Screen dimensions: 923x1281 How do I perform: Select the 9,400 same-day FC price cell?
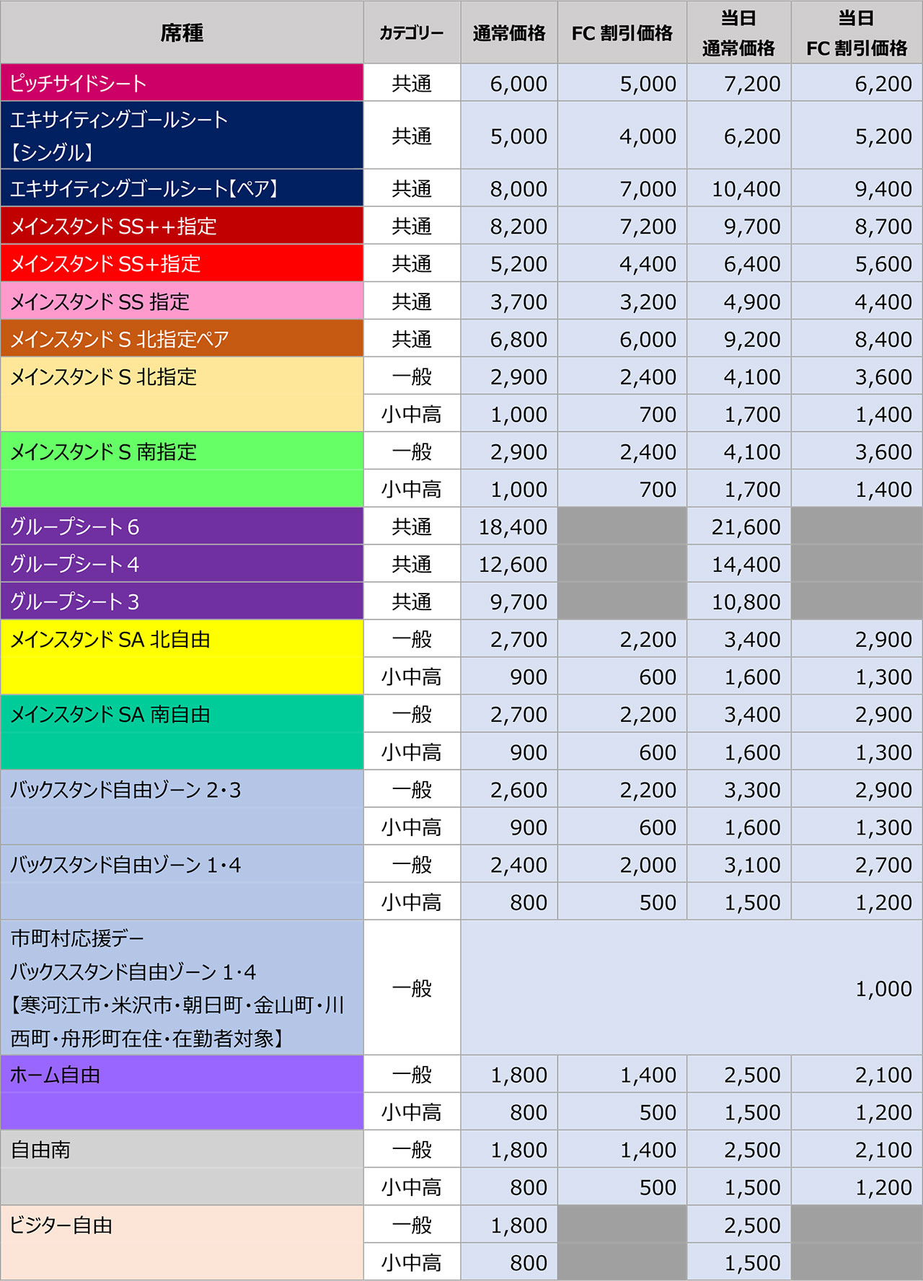click(883, 189)
